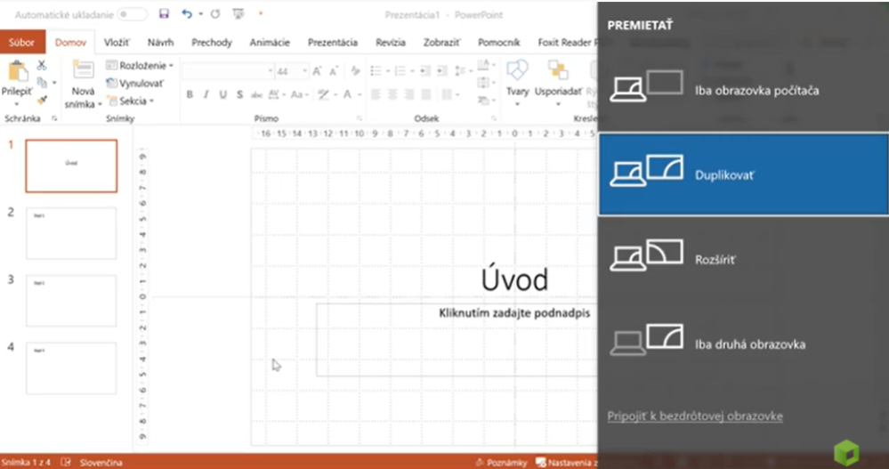Open the font size dropdown showing 44
This screenshot has width=889, height=469.
304,71
